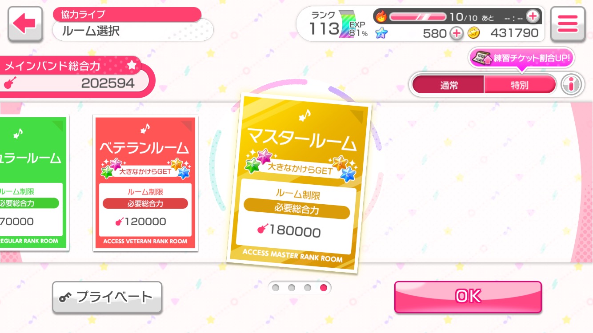Tap the pink back arrow button

point(25,24)
